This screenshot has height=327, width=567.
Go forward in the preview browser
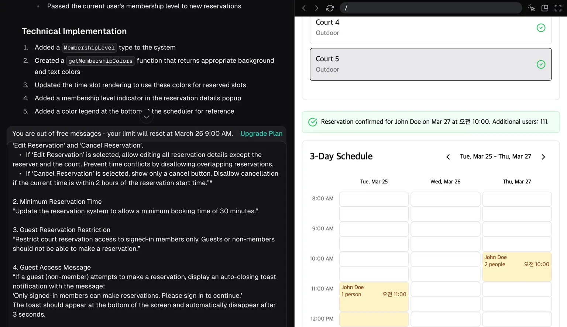[x=316, y=8]
